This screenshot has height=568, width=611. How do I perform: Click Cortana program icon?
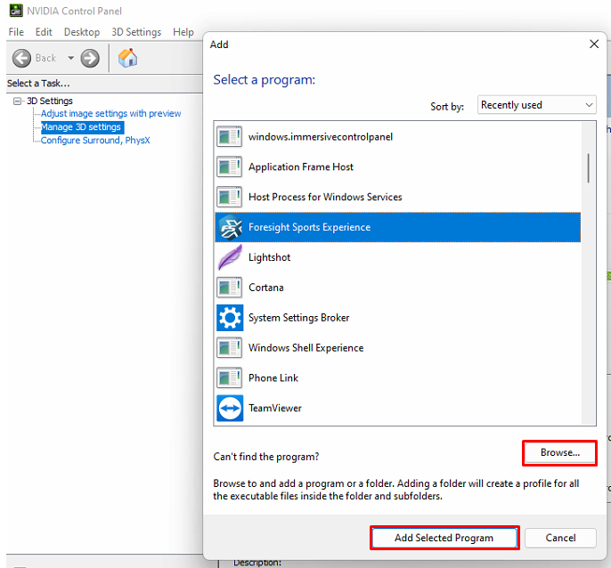(230, 288)
